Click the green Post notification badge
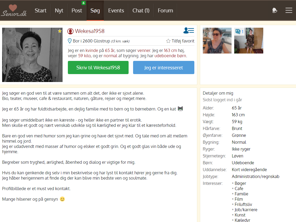The image size is (296, 222). pyautogui.click(x=83, y=3)
